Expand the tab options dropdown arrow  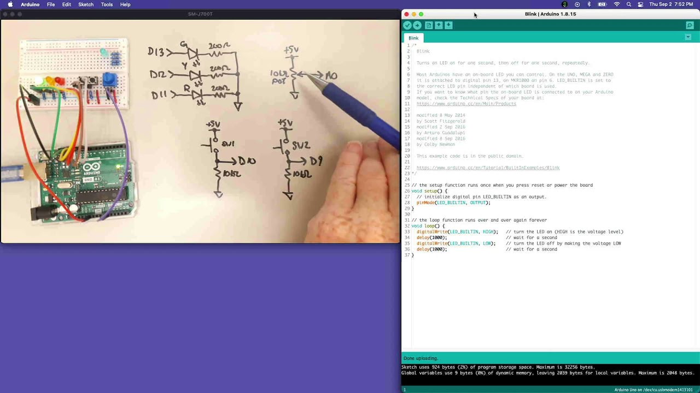click(x=688, y=37)
